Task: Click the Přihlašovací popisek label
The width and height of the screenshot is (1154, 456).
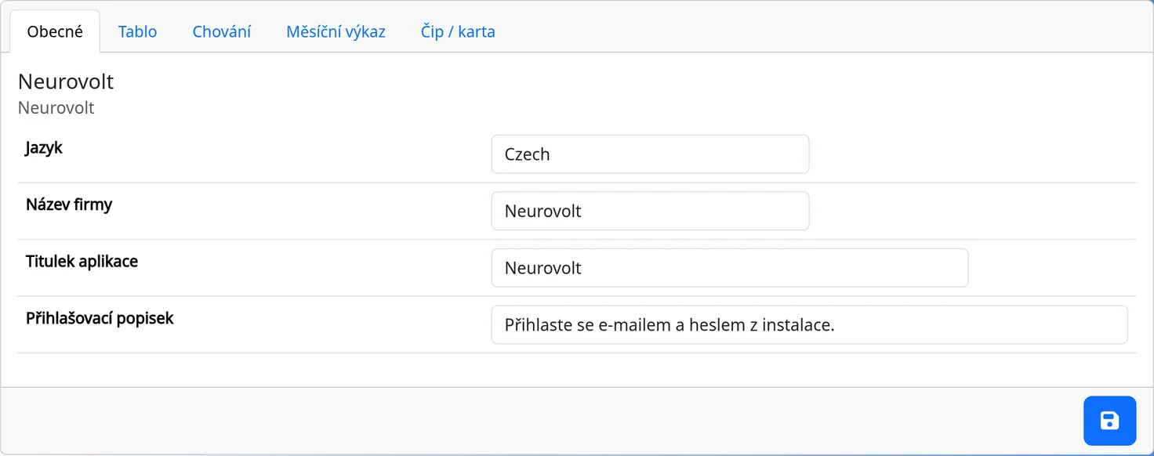Action: tap(100, 318)
